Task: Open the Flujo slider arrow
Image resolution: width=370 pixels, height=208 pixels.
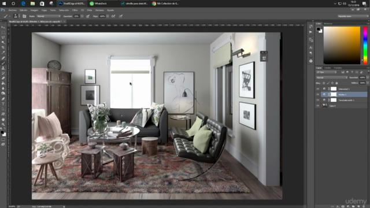Action: 108,16
